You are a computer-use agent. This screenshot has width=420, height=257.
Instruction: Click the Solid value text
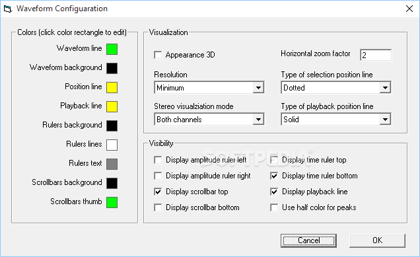coord(291,120)
